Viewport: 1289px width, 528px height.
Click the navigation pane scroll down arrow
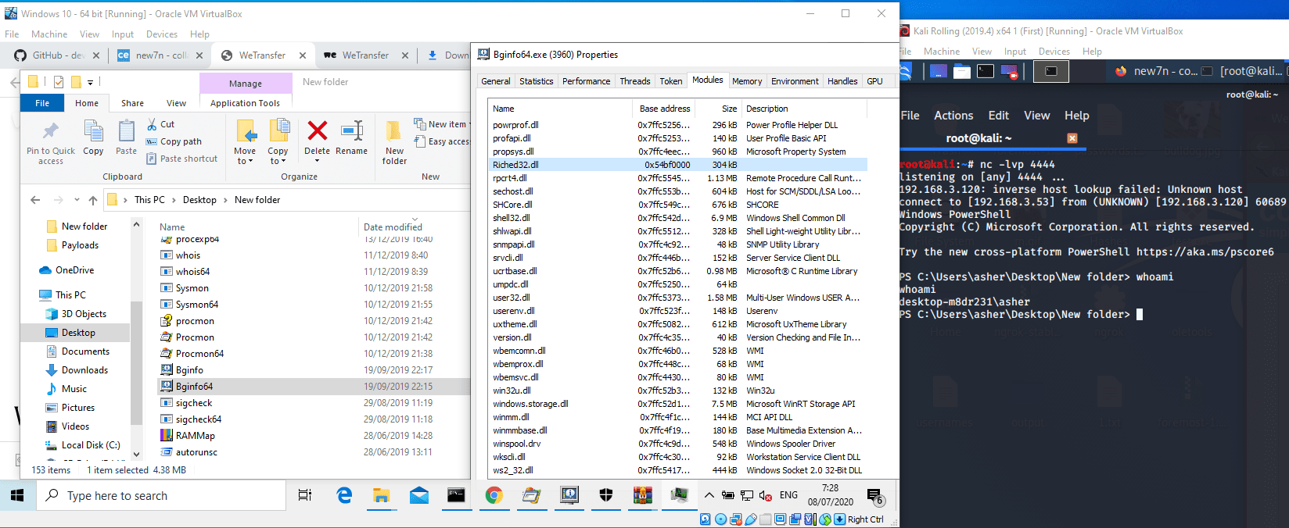136,454
